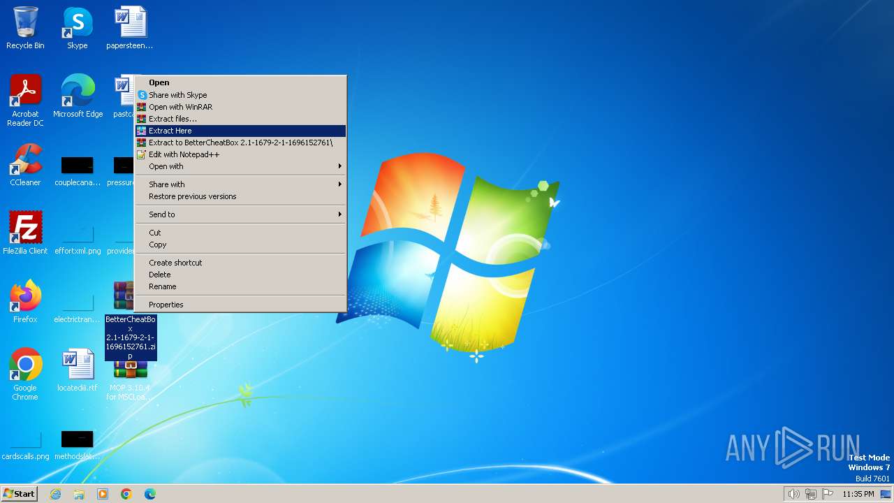Image resolution: width=894 pixels, height=503 pixels.
Task: Open Windows Media Player taskbar icon
Action: pos(103,494)
